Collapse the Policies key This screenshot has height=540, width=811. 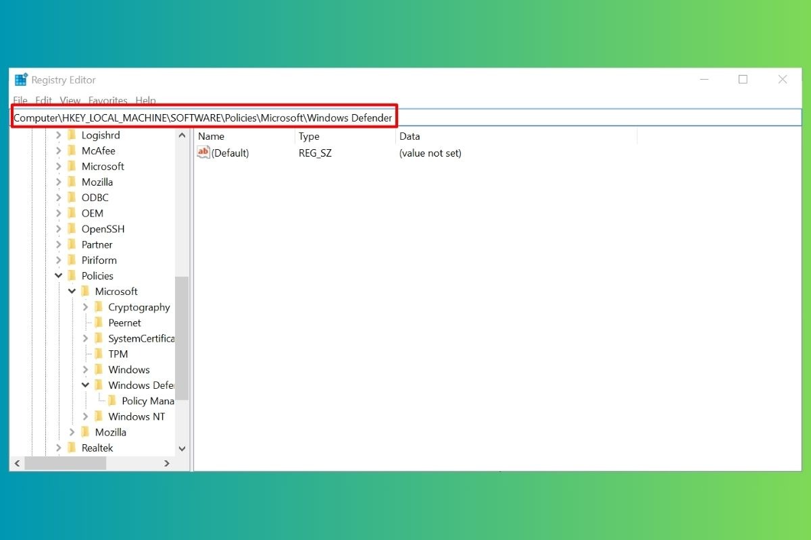(59, 275)
